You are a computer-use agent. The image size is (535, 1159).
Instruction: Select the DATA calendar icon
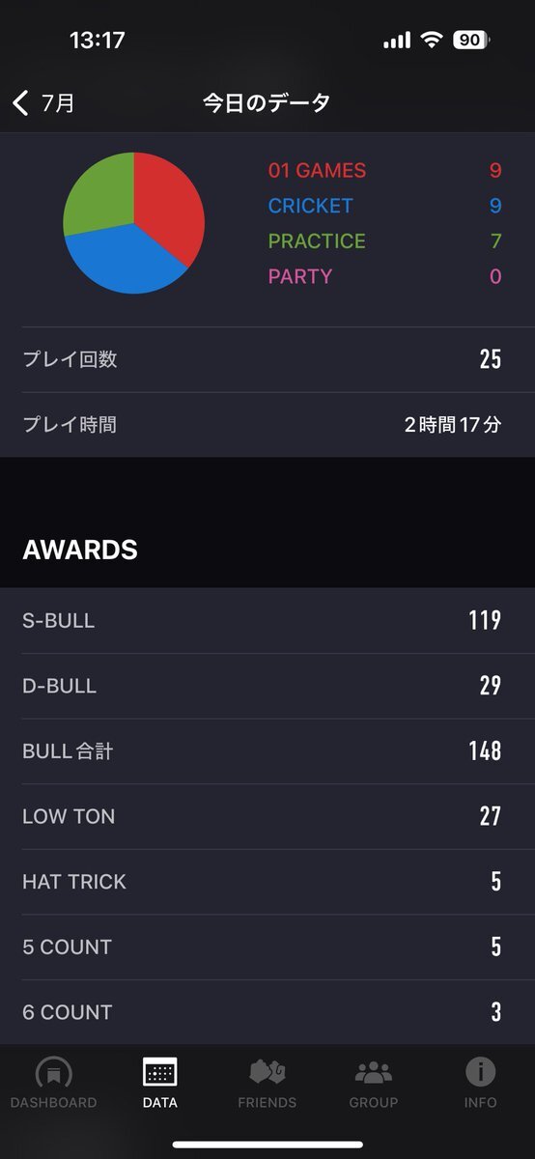pyautogui.click(x=159, y=1072)
